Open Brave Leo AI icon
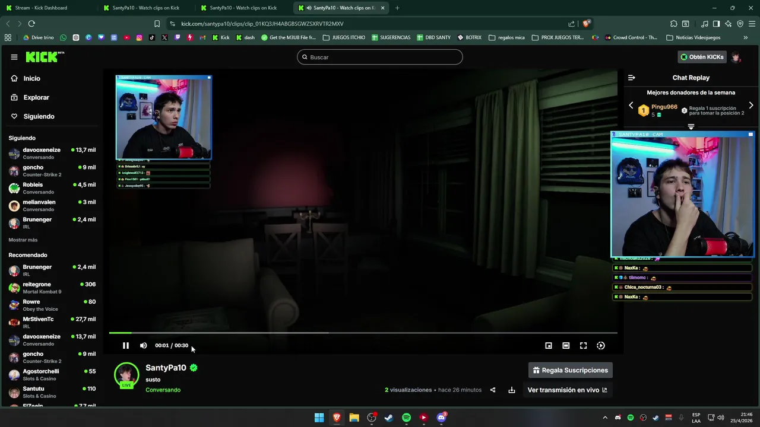 [728, 24]
